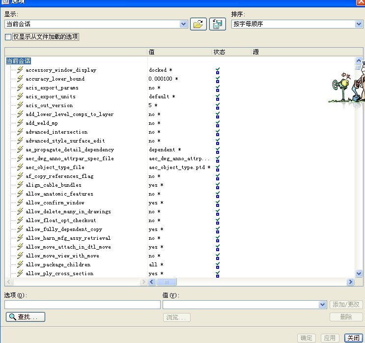The height and width of the screenshot is (343, 365).
Task: Click the lightning icon beside aec_object_type_file
Action: (20, 167)
